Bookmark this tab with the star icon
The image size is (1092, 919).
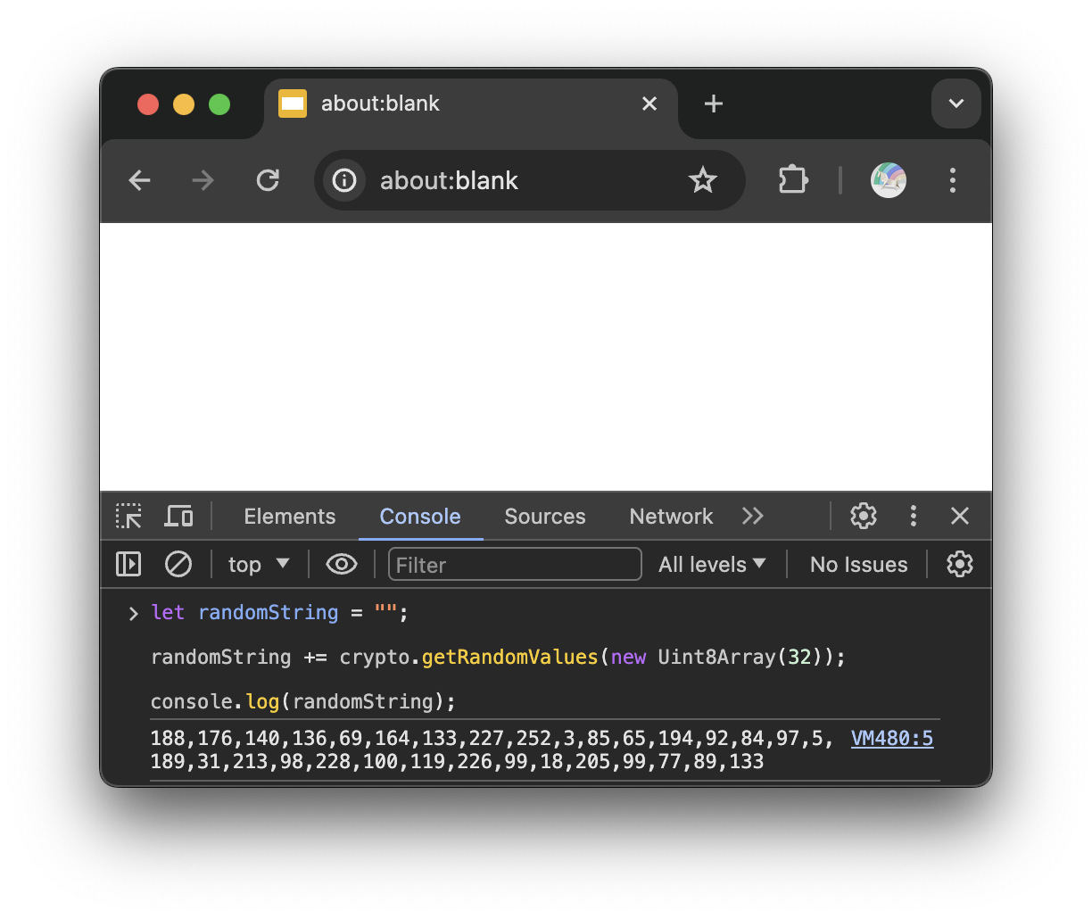703,180
